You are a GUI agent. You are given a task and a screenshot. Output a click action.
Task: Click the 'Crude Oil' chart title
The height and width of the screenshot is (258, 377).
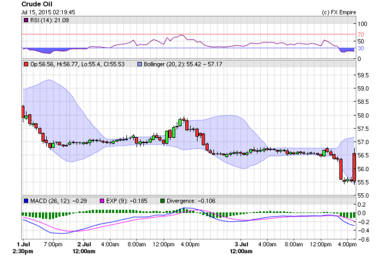coord(37,4)
